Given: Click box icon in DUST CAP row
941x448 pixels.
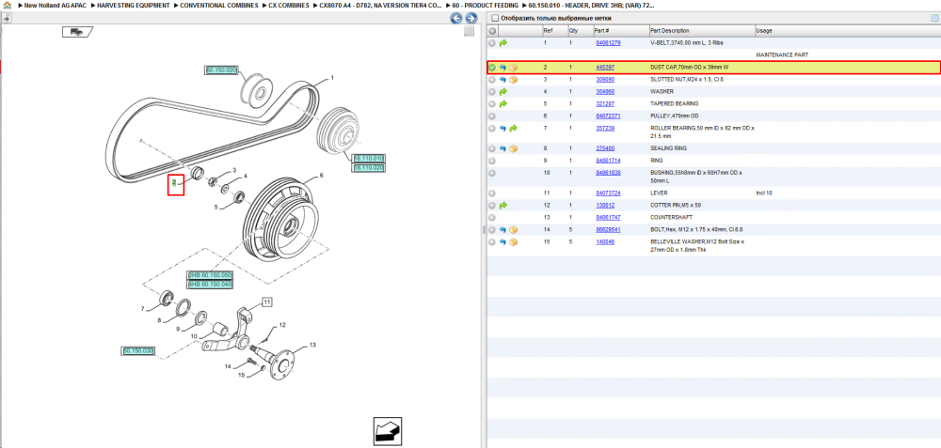Looking at the screenshot, I should (x=513, y=68).
